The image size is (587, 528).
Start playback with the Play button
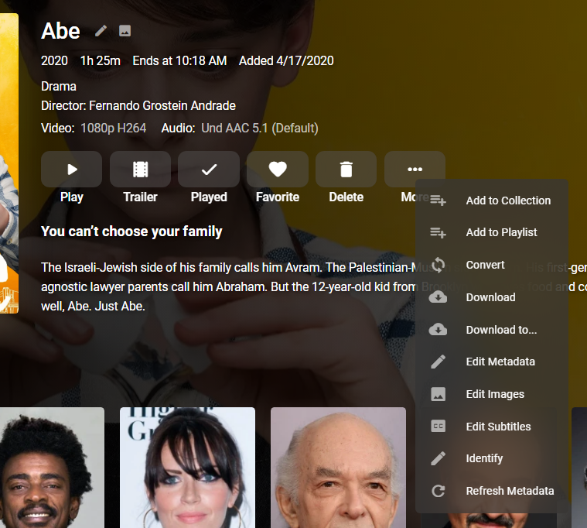pyautogui.click(x=71, y=170)
